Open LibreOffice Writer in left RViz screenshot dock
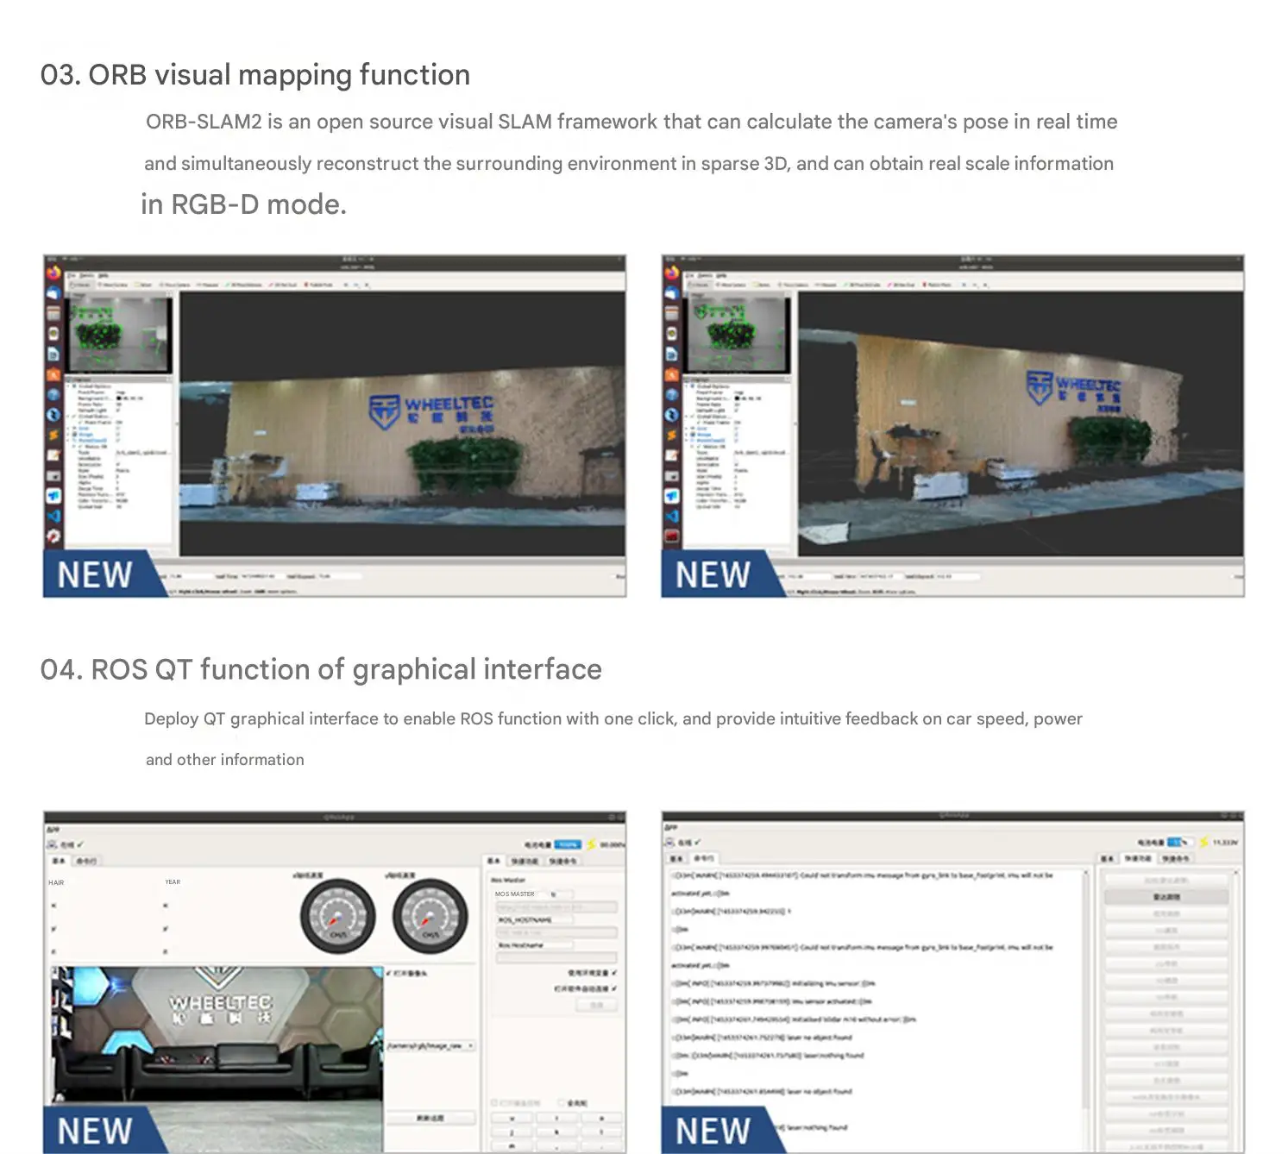Viewport: 1288px width, 1154px height. 53,354
